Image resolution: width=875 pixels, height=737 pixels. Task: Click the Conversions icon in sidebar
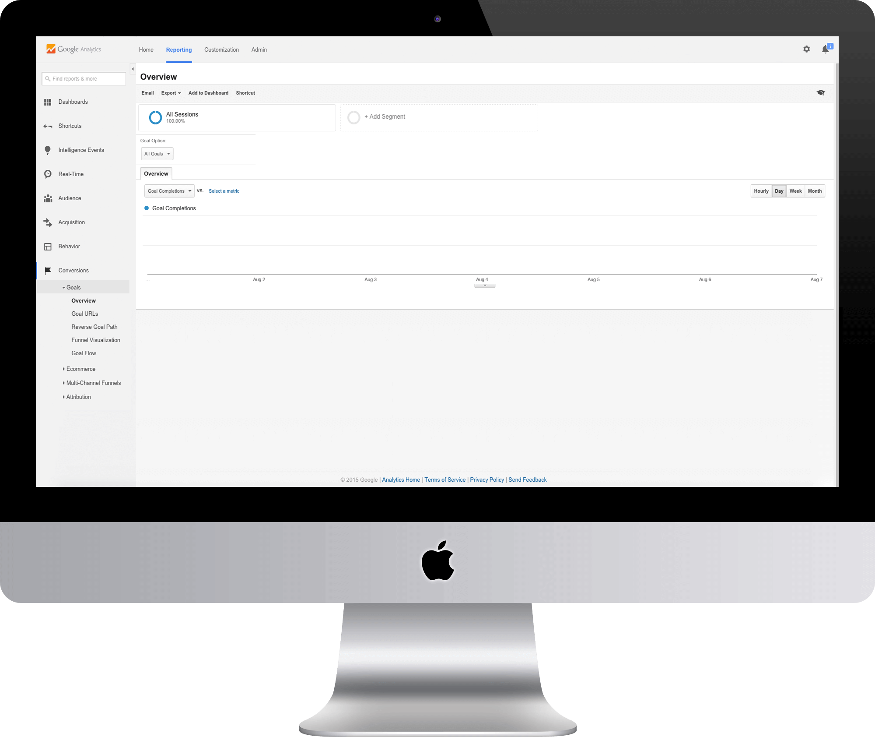point(48,271)
